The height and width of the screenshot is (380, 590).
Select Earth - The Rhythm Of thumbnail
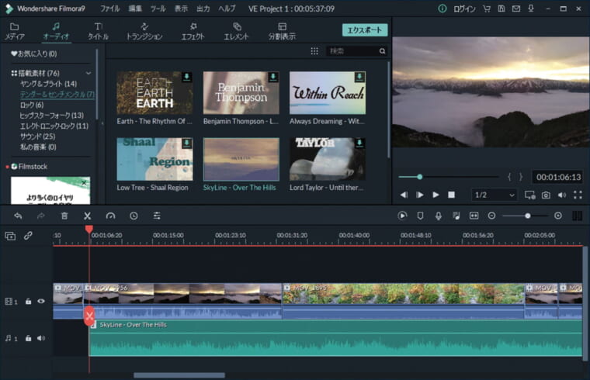[x=154, y=93]
